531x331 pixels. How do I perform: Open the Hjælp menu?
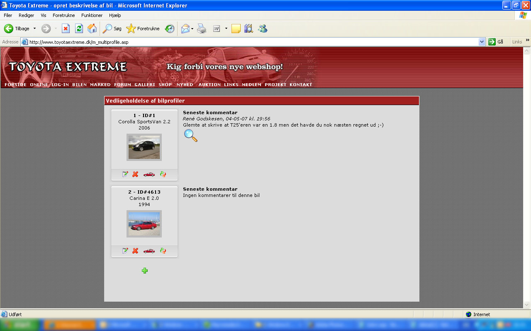point(115,15)
